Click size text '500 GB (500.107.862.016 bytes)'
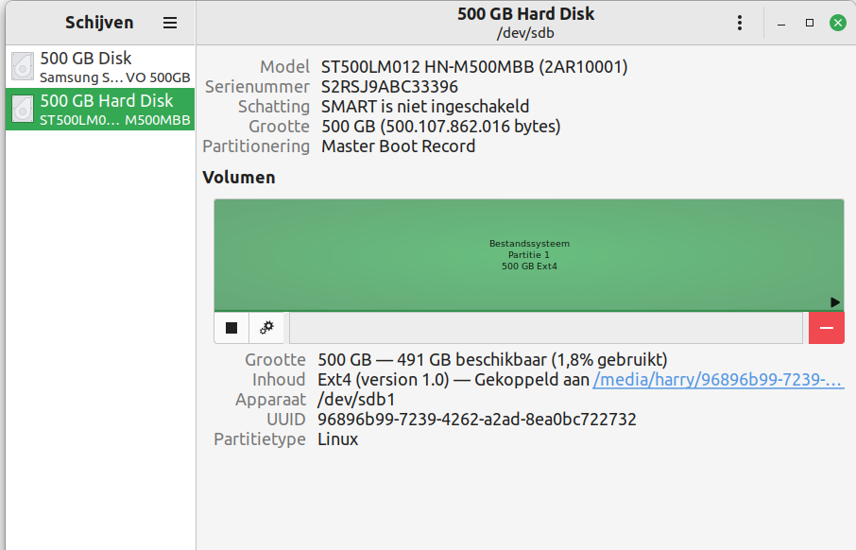Screen dimensions: 856x550 pyautogui.click(x=441, y=127)
